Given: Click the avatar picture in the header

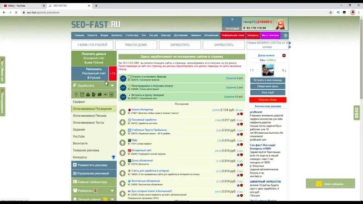Looking at the screenshot, I should [x=280, y=24].
